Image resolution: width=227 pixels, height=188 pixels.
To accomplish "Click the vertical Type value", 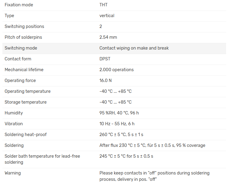I will 107,16.
